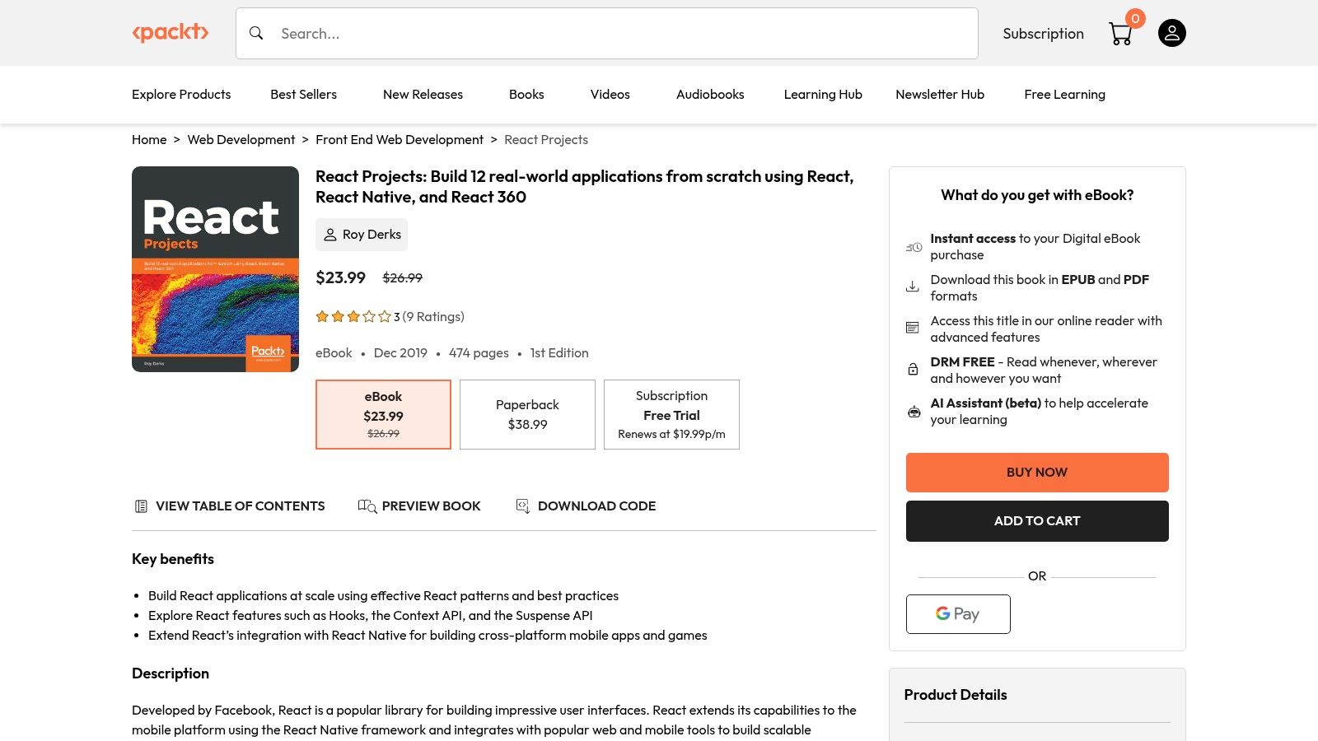
Task: Open Best Sellers menu item
Action: tap(303, 95)
